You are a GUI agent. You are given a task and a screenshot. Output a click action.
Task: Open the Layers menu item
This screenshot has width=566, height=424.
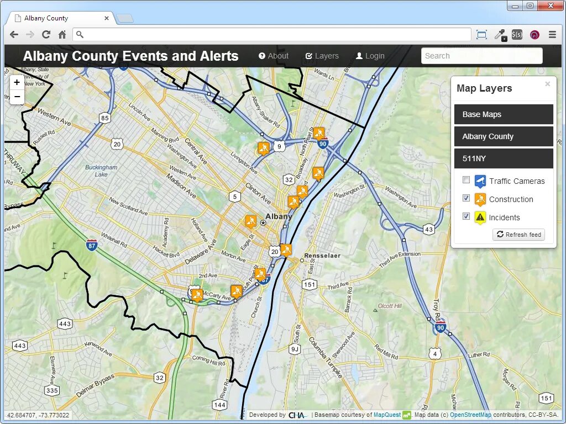tap(322, 56)
